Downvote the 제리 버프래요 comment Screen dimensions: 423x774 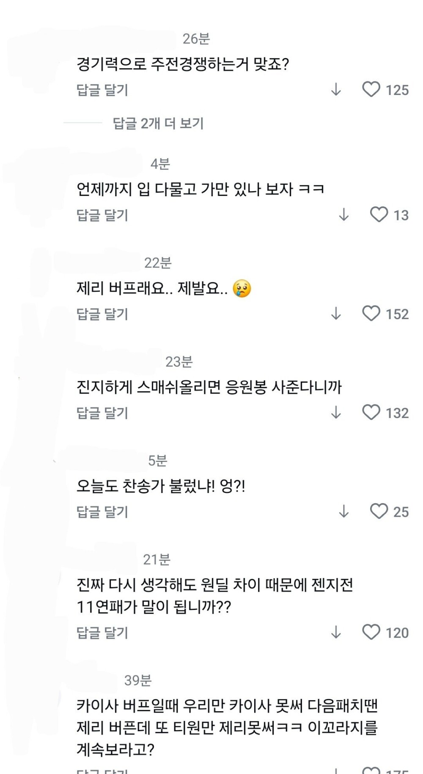(336, 314)
